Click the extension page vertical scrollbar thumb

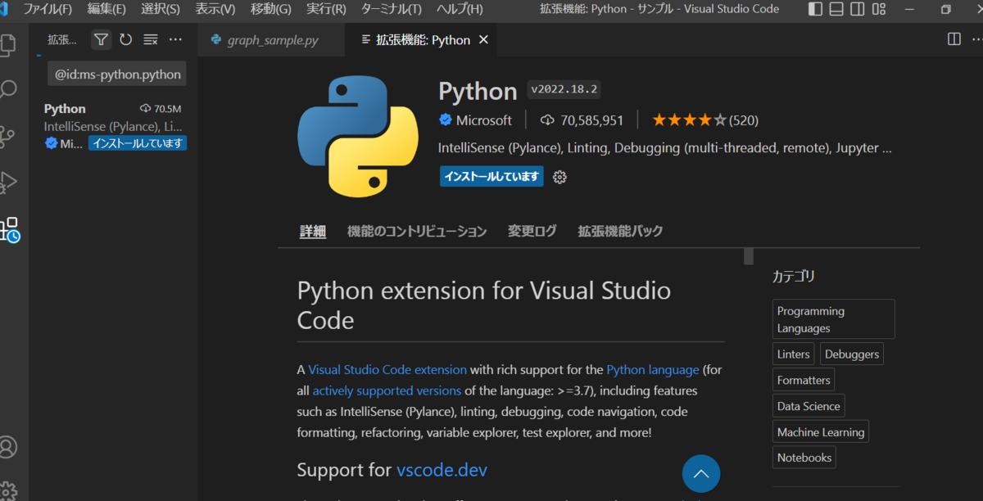pos(748,257)
